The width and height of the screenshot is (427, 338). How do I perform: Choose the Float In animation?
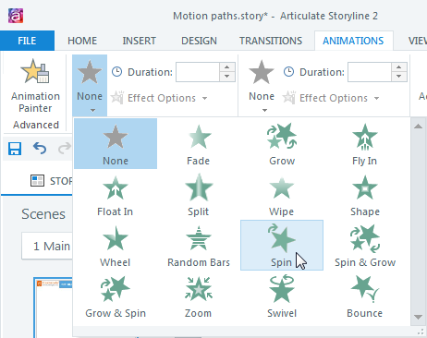[116, 195]
